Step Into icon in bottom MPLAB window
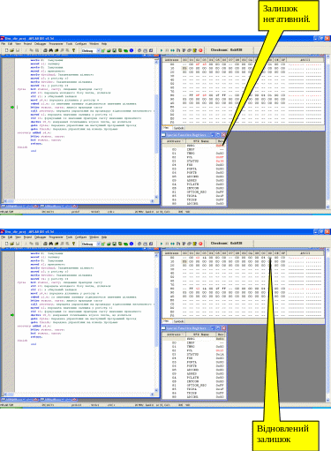The height and width of the screenshot is (451, 331). click(178, 244)
